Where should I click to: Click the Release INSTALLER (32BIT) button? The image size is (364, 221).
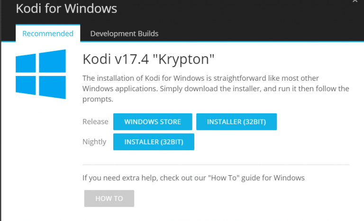(237, 122)
